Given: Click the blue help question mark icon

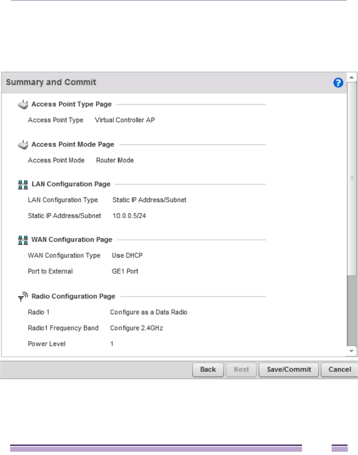Looking at the screenshot, I should (x=338, y=83).
